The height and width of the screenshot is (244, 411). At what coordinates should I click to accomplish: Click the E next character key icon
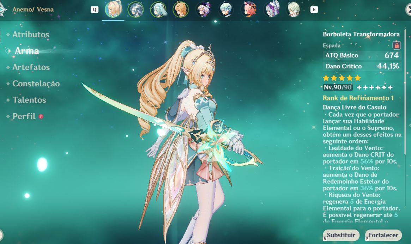(314, 10)
